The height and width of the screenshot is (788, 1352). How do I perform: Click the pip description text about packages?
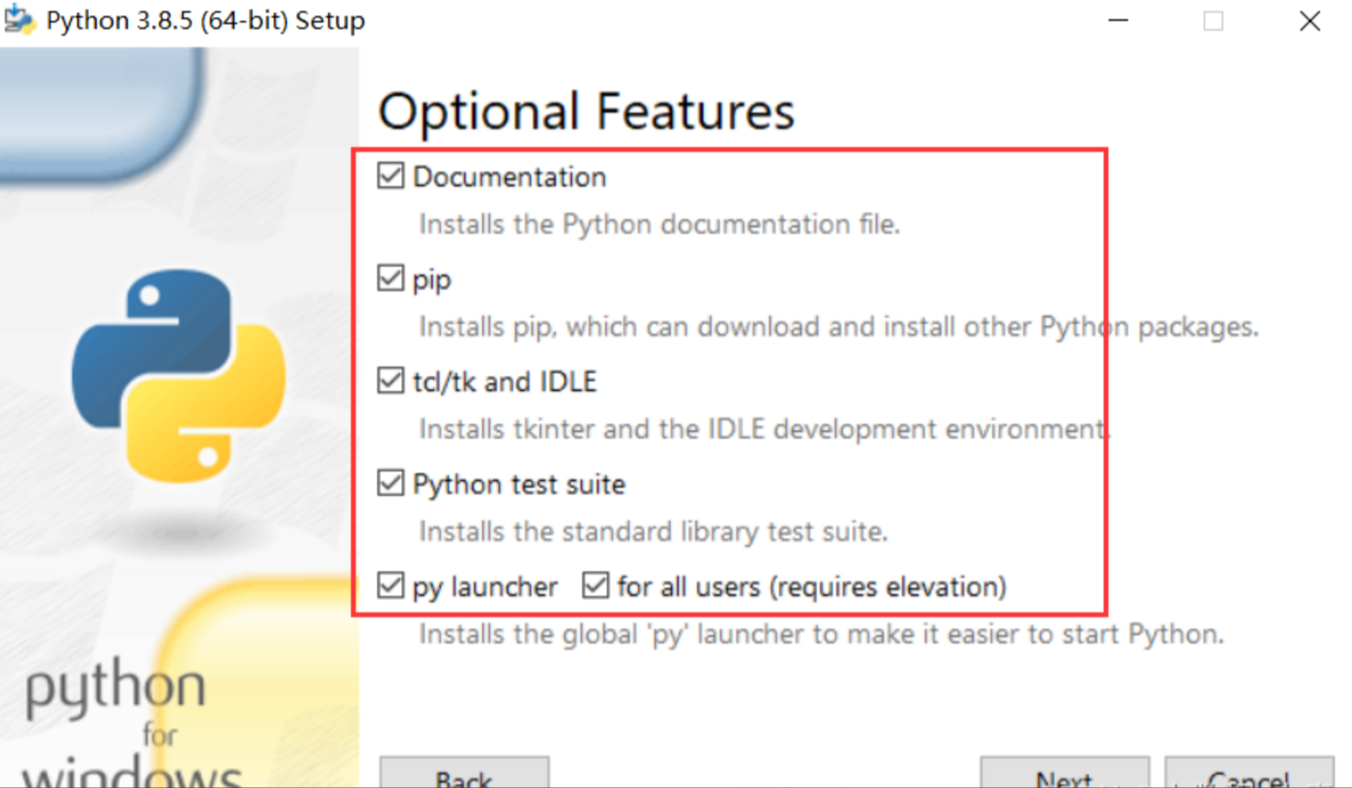[x=839, y=327]
